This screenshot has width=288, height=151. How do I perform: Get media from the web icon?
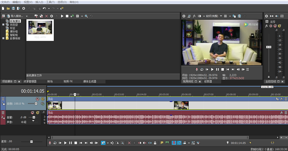(x=41, y=16)
